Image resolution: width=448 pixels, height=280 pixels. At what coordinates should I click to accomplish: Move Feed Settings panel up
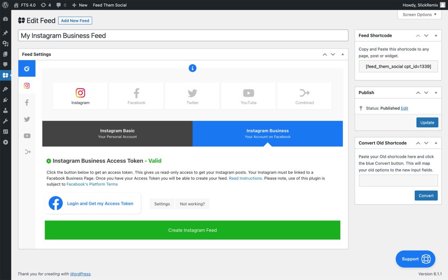click(x=325, y=54)
